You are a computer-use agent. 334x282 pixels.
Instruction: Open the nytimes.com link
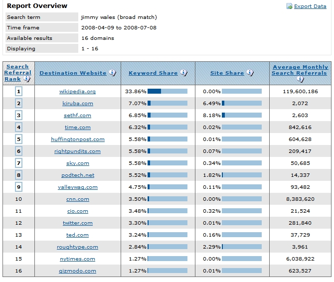click(x=77, y=259)
